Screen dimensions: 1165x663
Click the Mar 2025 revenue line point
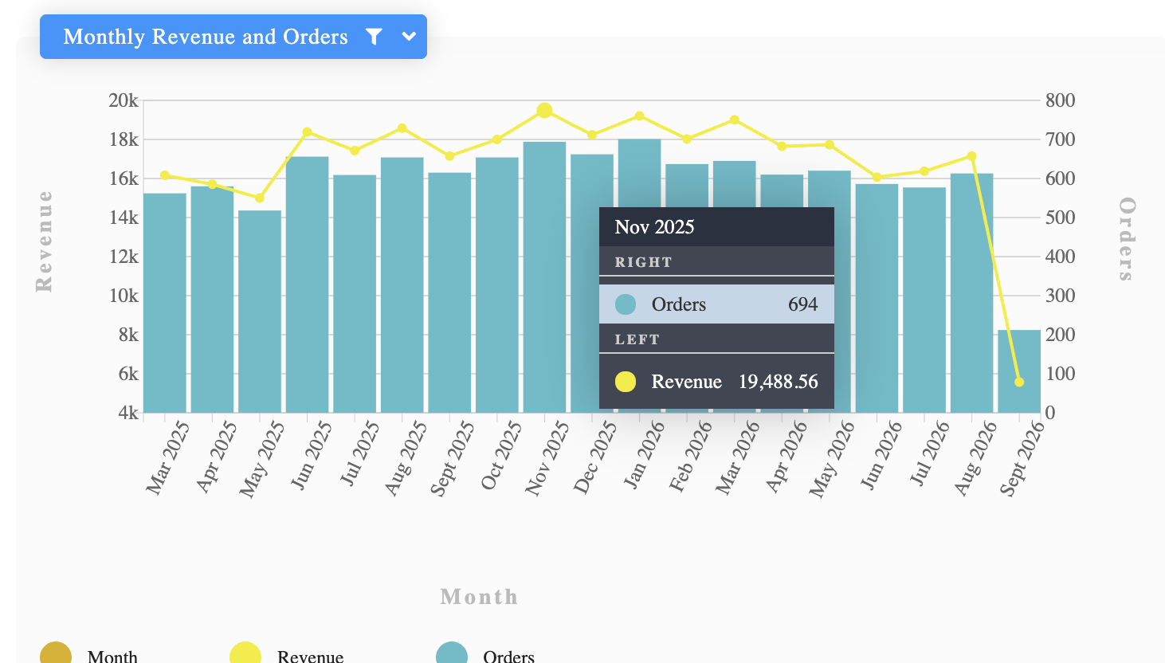coord(165,175)
